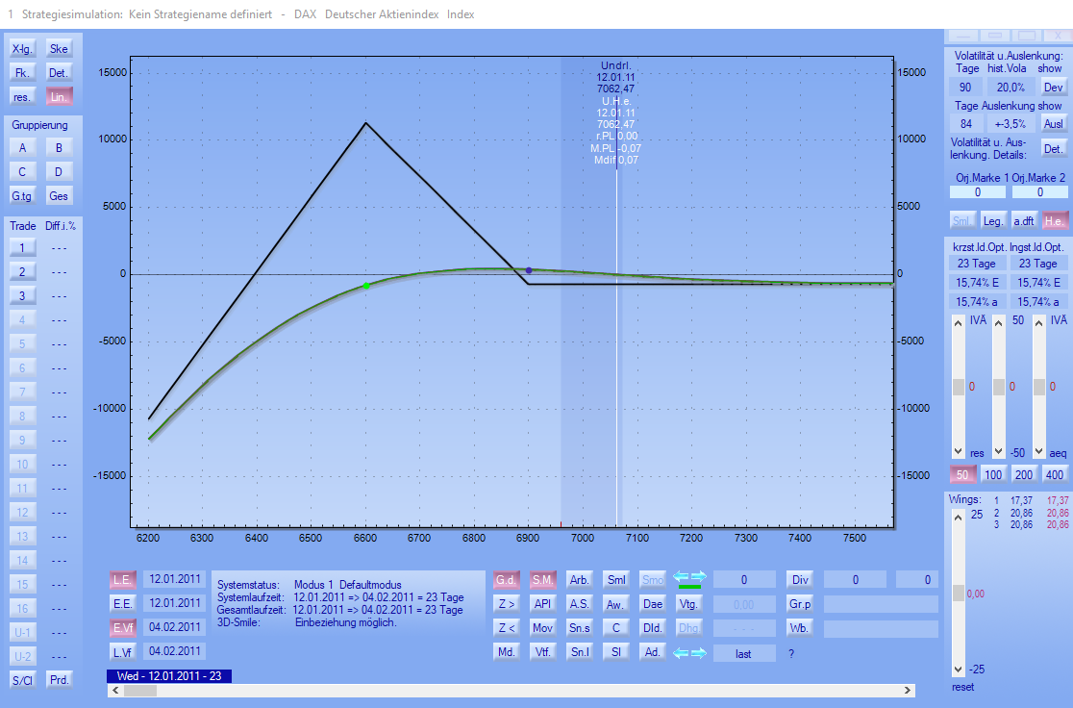Toggle the pink 'H.e.' button
The width and height of the screenshot is (1073, 708).
1055,220
